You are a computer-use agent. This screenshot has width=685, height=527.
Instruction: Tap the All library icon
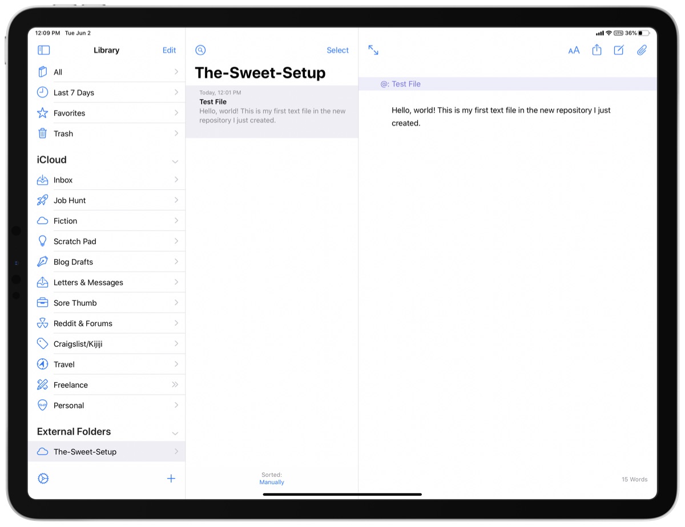42,72
